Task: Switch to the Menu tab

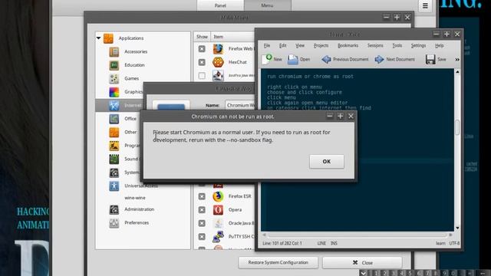Action: click(x=268, y=5)
